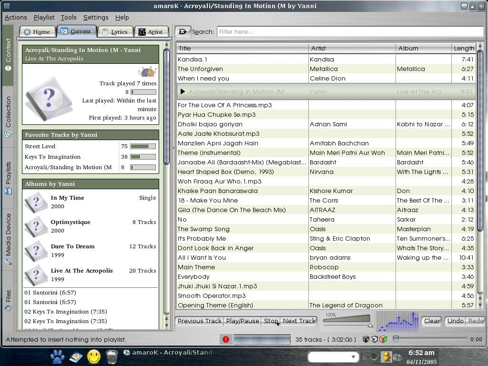Open the Actions menu

click(x=16, y=18)
